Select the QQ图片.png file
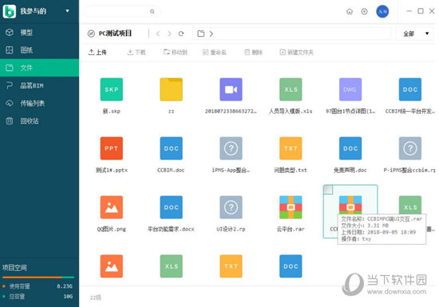This screenshot has width=439, height=307. coord(112,207)
